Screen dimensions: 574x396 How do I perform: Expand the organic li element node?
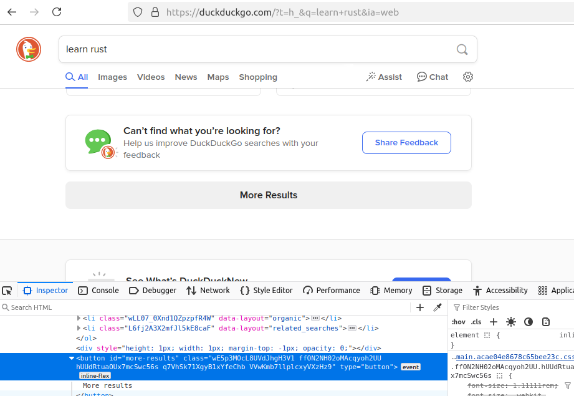pos(79,318)
